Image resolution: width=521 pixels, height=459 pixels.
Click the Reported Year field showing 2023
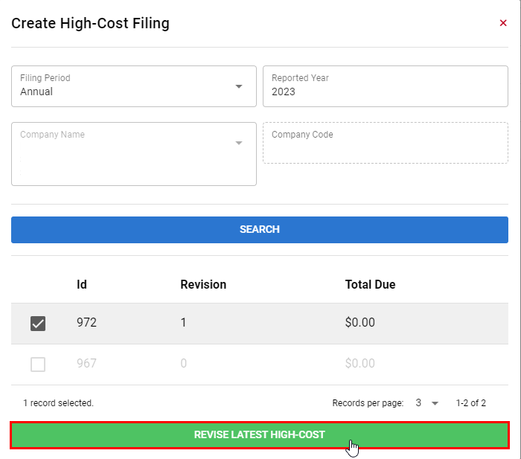click(386, 86)
